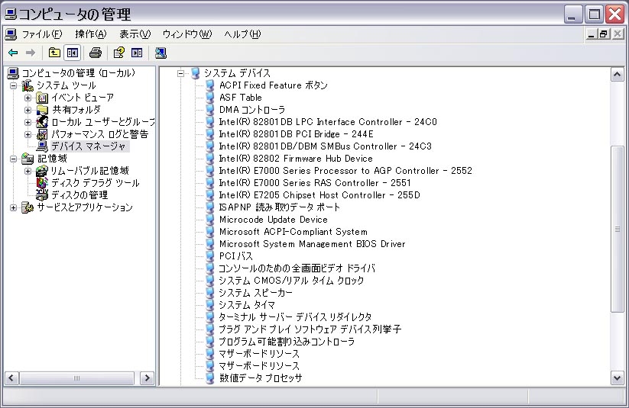Click the ディスク デフラグ ツール icon
The height and width of the screenshot is (408, 629).
42,183
